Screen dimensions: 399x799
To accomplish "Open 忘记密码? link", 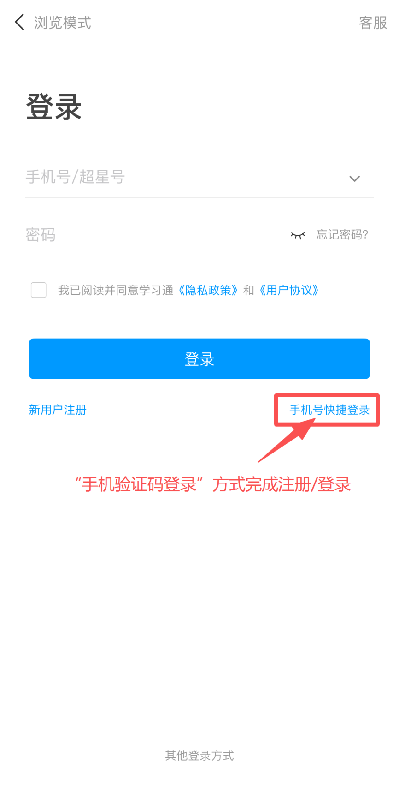I will (x=342, y=235).
